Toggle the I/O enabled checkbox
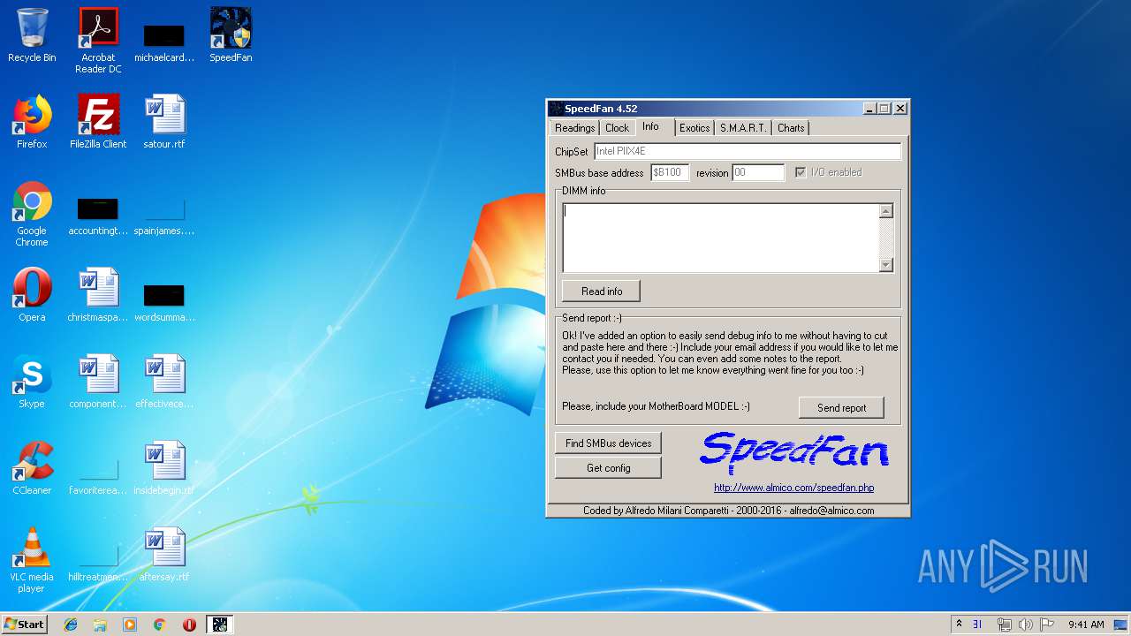 pos(801,172)
